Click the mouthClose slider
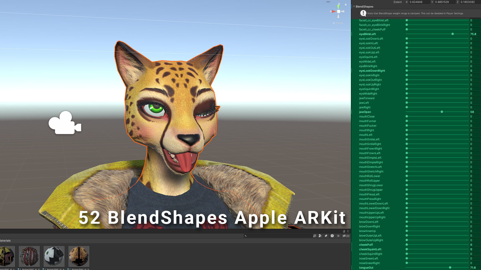 click(437, 116)
